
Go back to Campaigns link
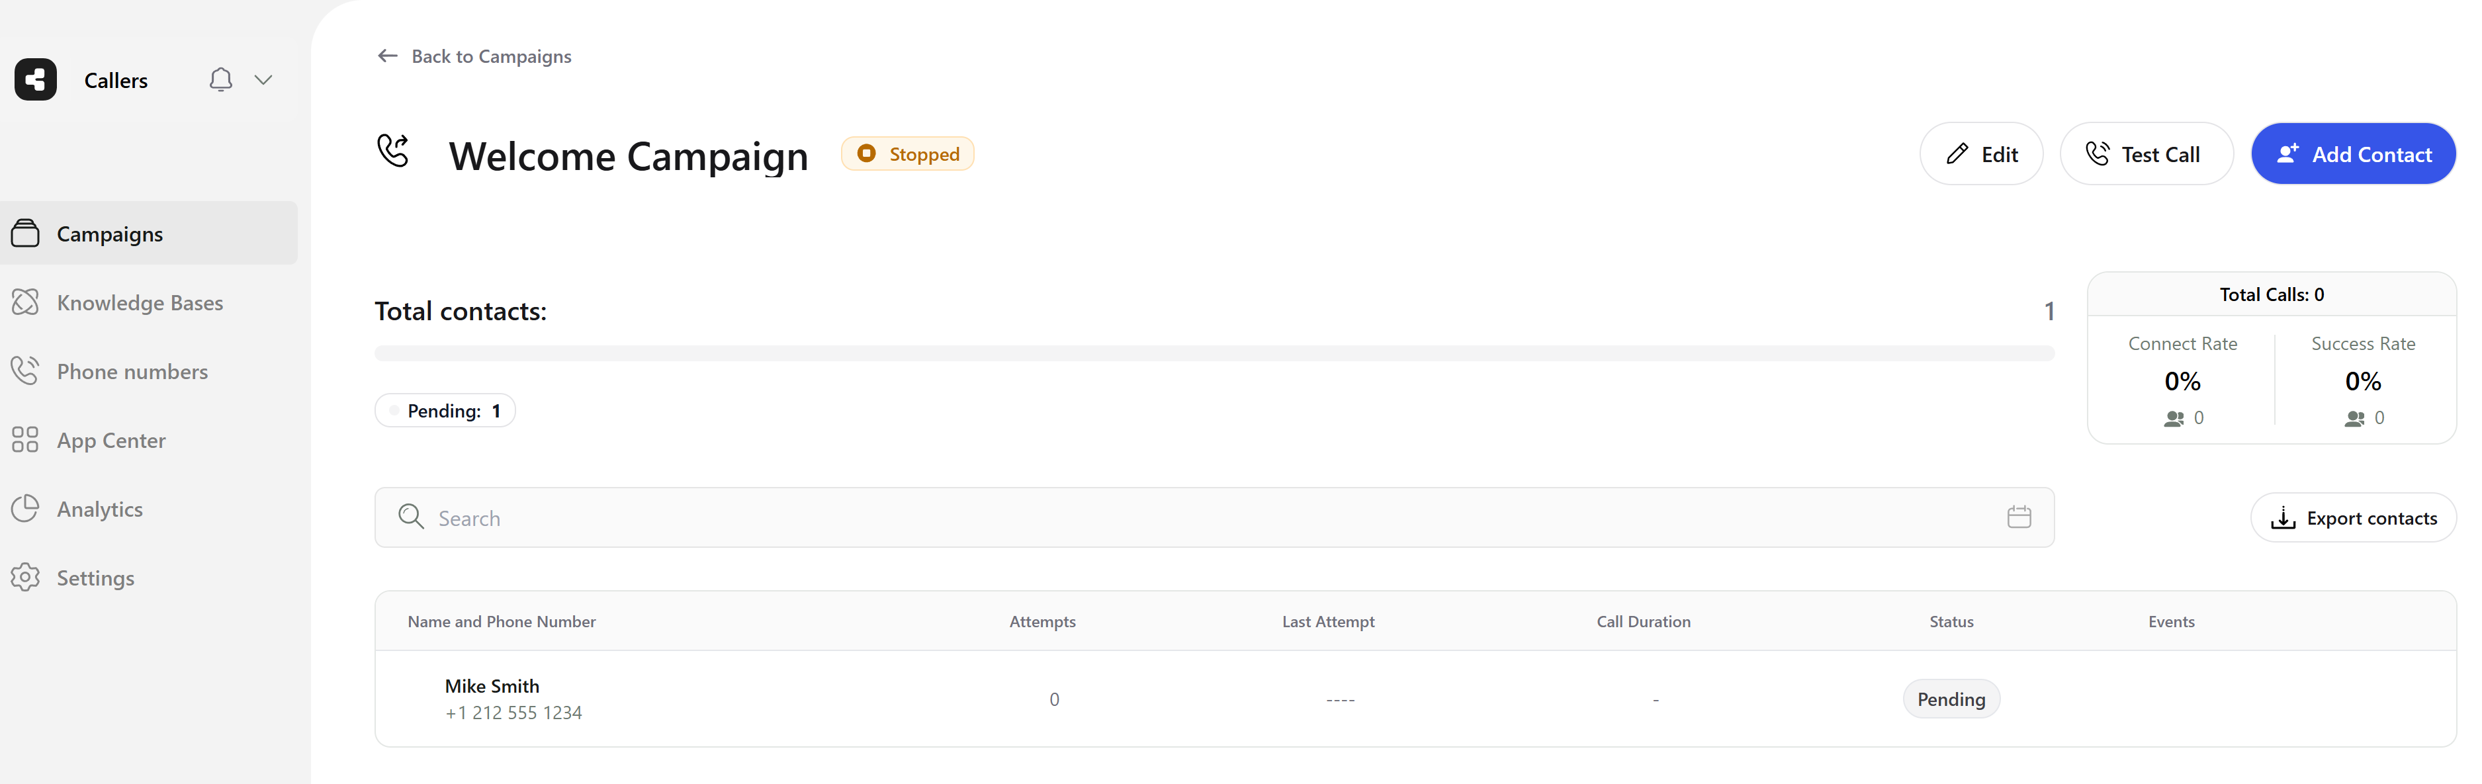coord(490,56)
